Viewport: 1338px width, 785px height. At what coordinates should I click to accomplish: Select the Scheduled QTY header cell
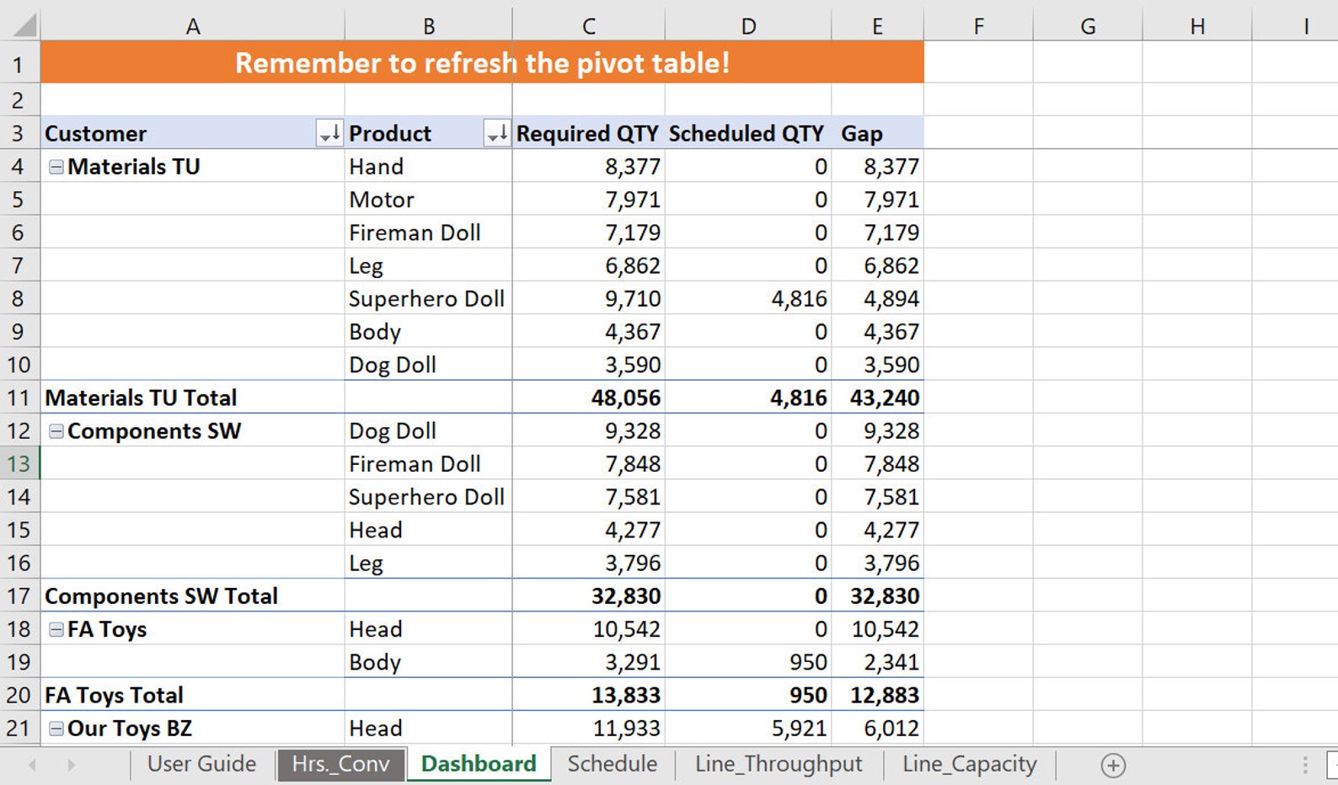tap(747, 133)
